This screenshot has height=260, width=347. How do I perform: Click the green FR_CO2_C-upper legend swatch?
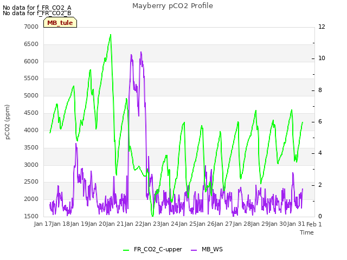point(126,250)
